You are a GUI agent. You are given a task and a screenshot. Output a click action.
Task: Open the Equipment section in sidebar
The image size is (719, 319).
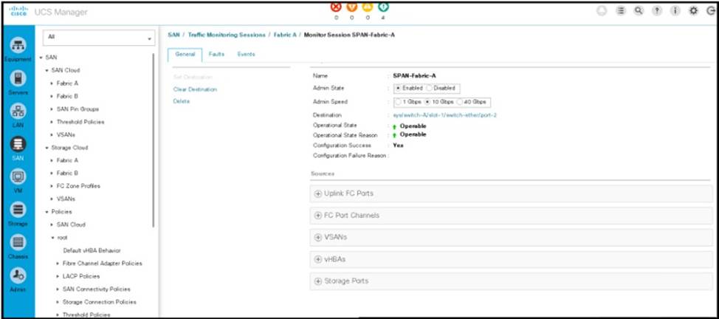tap(16, 47)
